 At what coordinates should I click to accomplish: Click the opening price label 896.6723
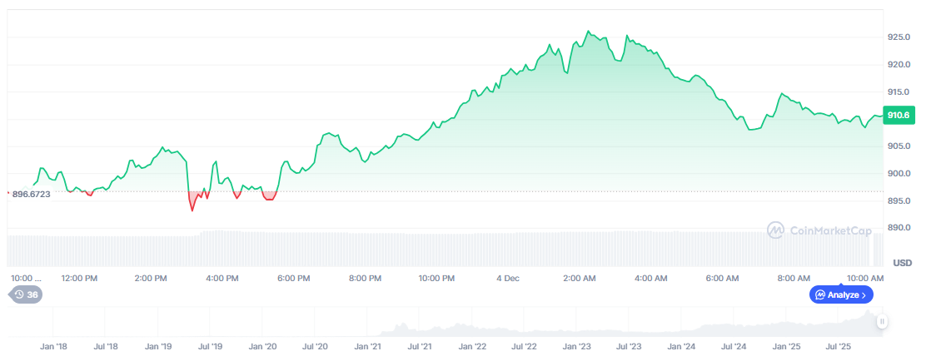tap(31, 194)
